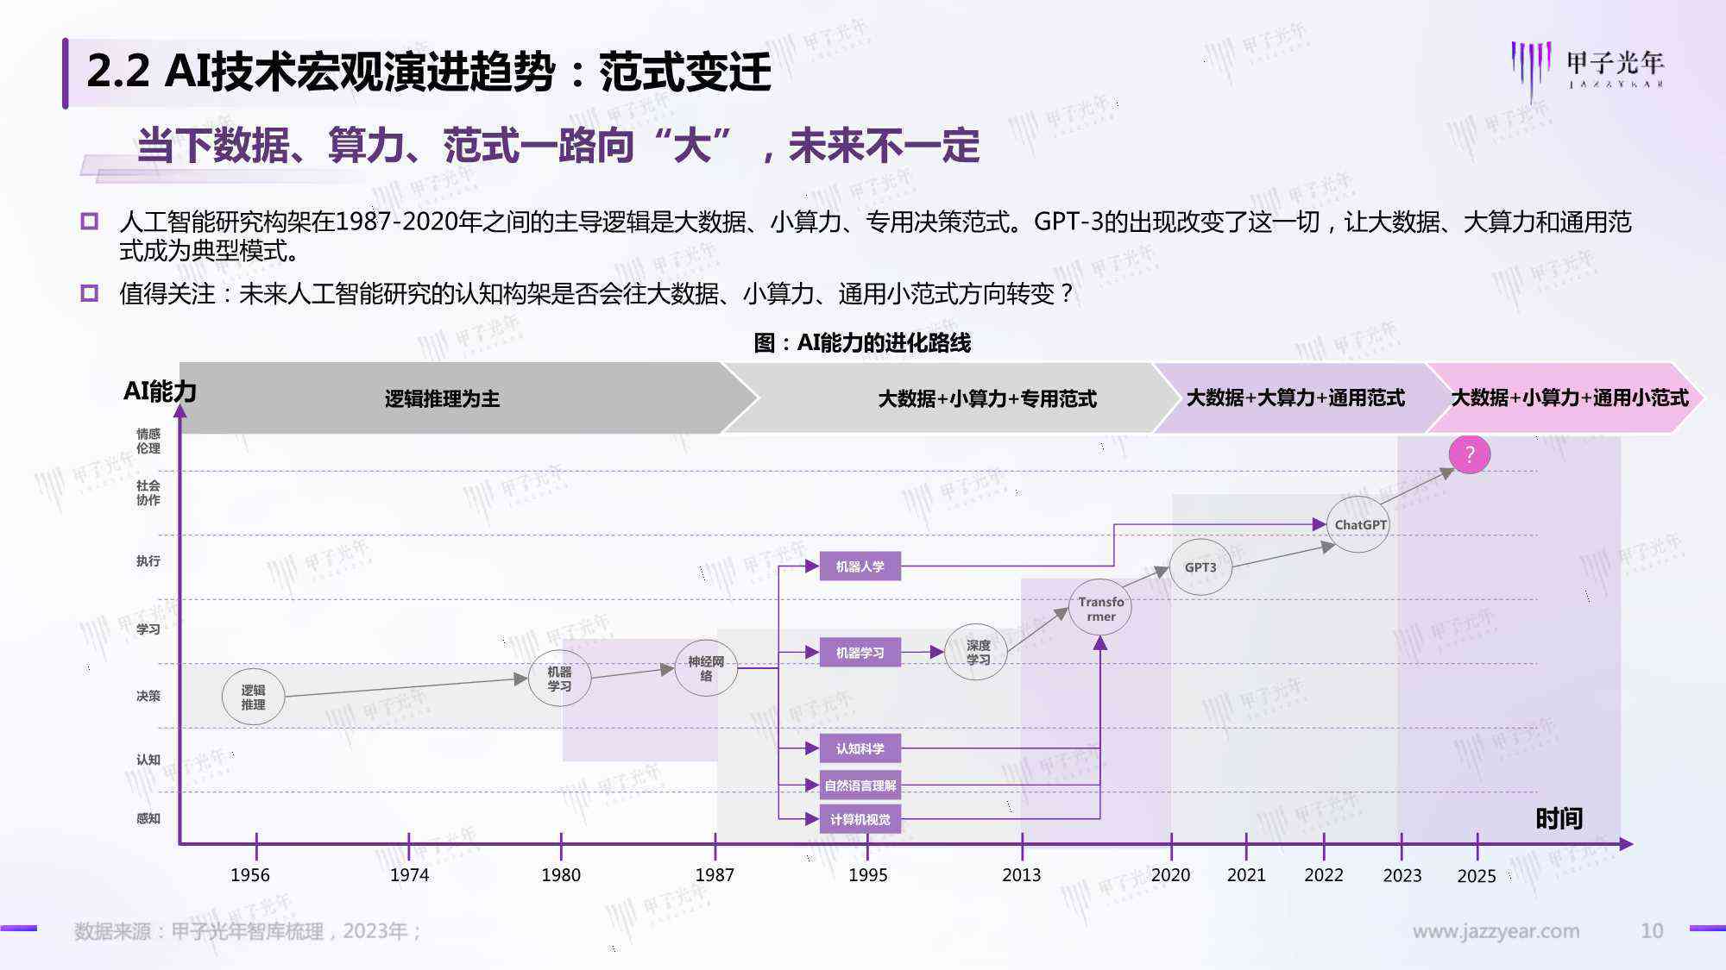This screenshot has width=1726, height=970.
Task: Click the page number 10
Action: coord(1652,930)
